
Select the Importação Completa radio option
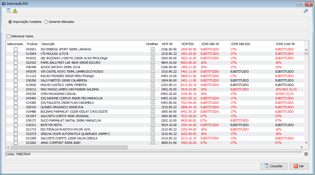click(x=10, y=22)
